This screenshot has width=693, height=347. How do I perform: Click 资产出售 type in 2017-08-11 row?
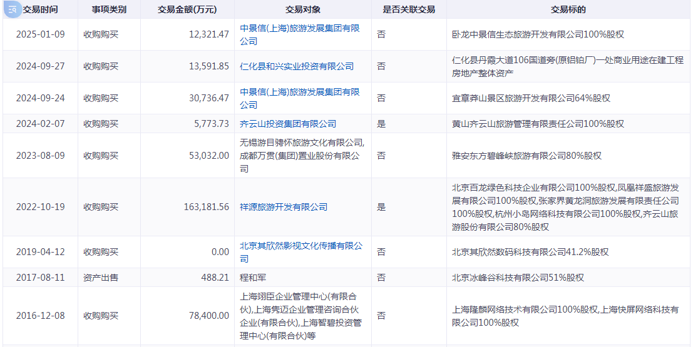pyautogui.click(x=101, y=278)
